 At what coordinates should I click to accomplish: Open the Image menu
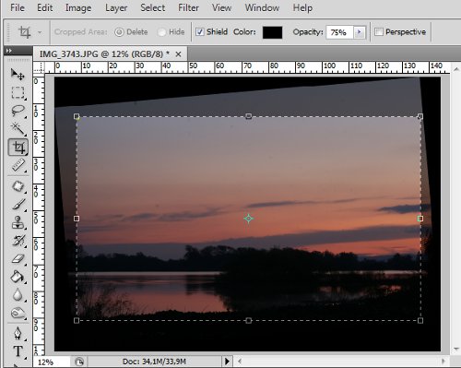pos(78,7)
